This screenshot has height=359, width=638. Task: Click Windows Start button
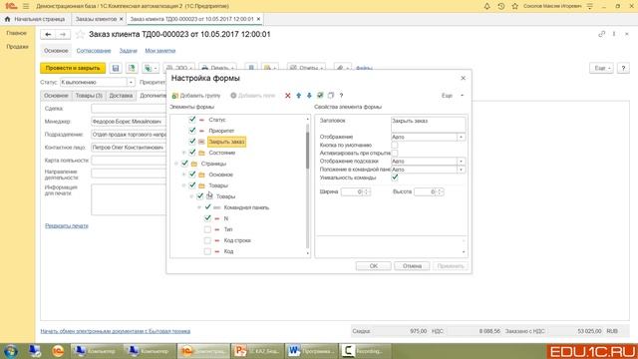pyautogui.click(x=11, y=351)
